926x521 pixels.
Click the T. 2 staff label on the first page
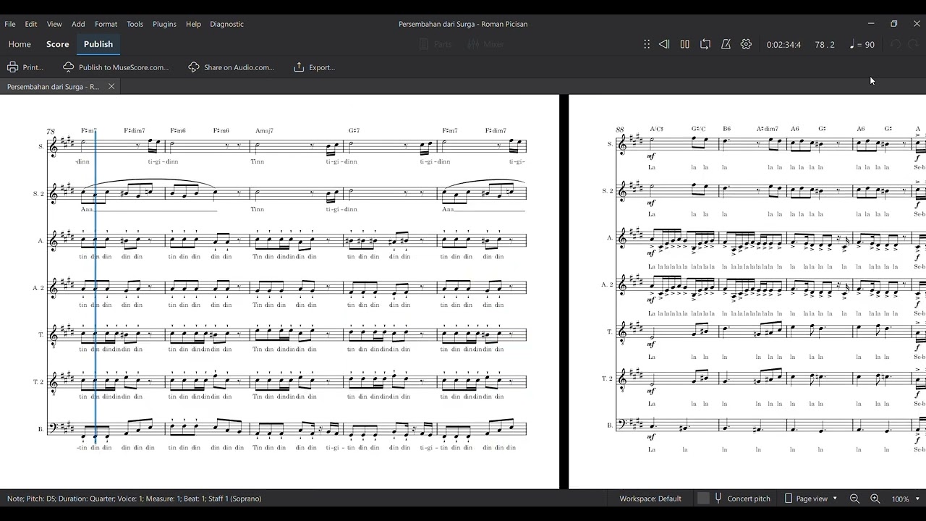(x=38, y=382)
